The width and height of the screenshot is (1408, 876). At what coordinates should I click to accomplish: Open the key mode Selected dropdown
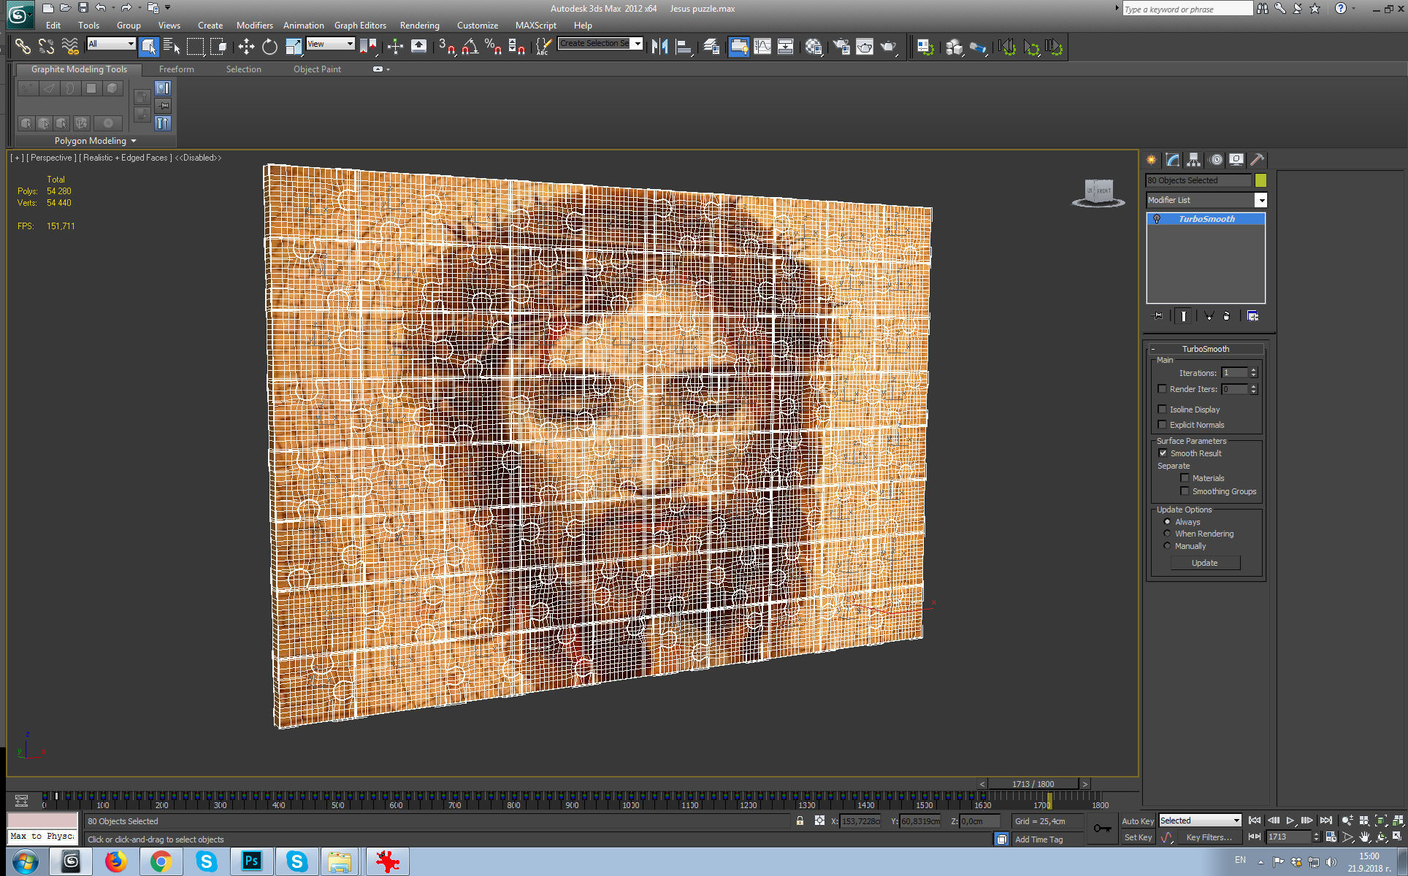click(1200, 821)
